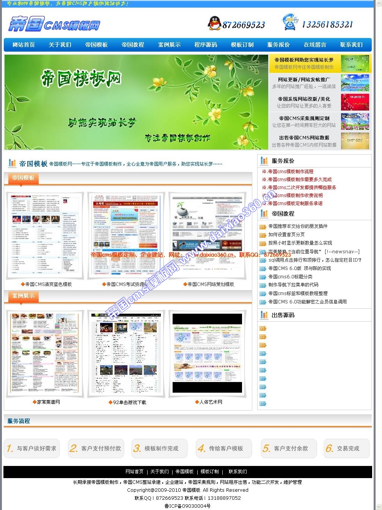Image resolution: width=382 pixels, height=510 pixels.
Task: Open 关于我们 in the blue navigation bar
Action: tap(60, 45)
